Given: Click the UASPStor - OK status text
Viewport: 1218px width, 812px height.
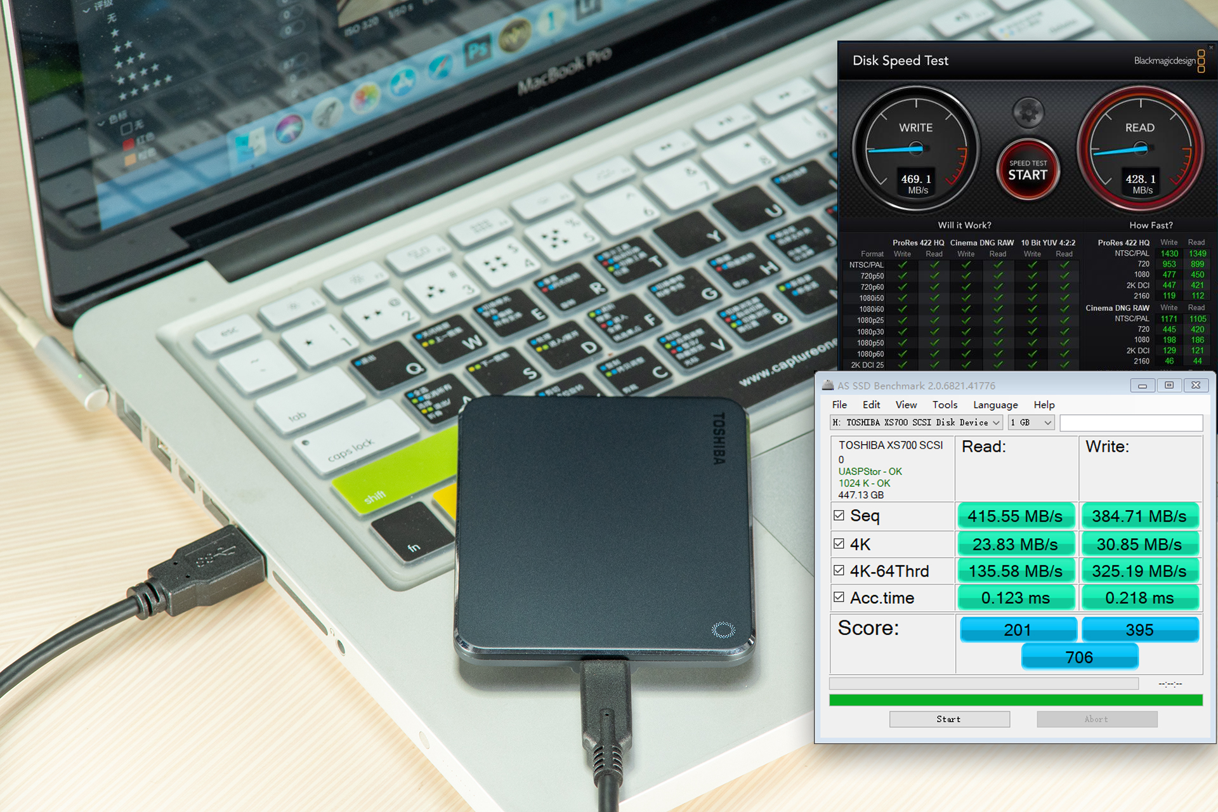Looking at the screenshot, I should (x=870, y=471).
